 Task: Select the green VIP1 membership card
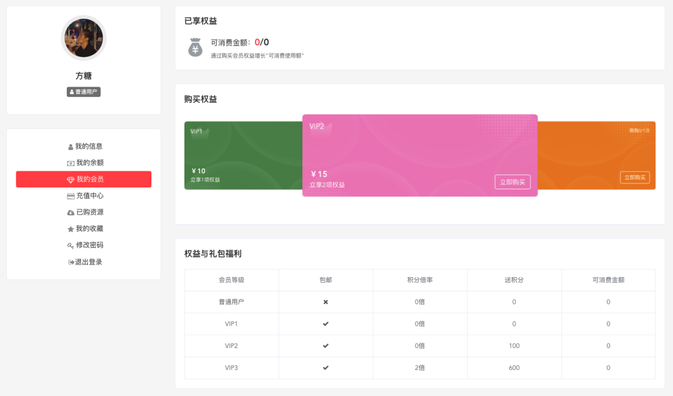pyautogui.click(x=243, y=156)
